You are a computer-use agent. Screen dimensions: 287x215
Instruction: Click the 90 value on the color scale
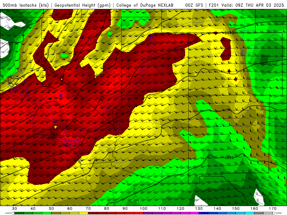(125, 209)
